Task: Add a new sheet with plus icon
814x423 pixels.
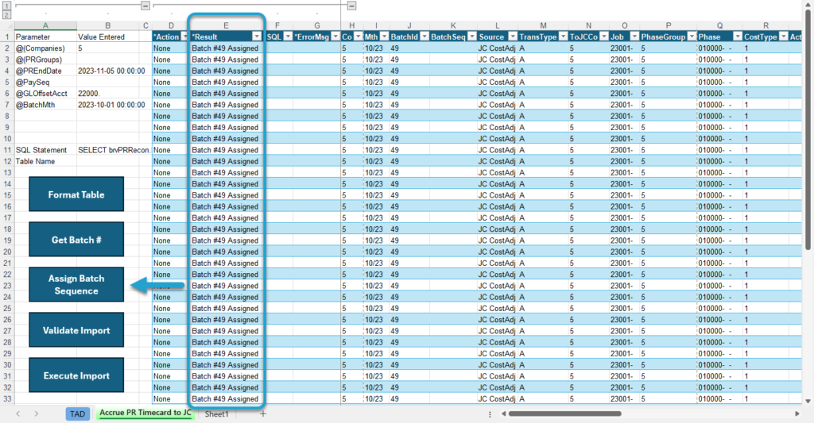Action: pos(262,413)
